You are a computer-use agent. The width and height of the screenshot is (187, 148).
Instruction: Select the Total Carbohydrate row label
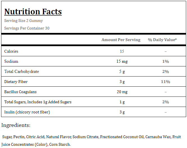(x=22, y=71)
